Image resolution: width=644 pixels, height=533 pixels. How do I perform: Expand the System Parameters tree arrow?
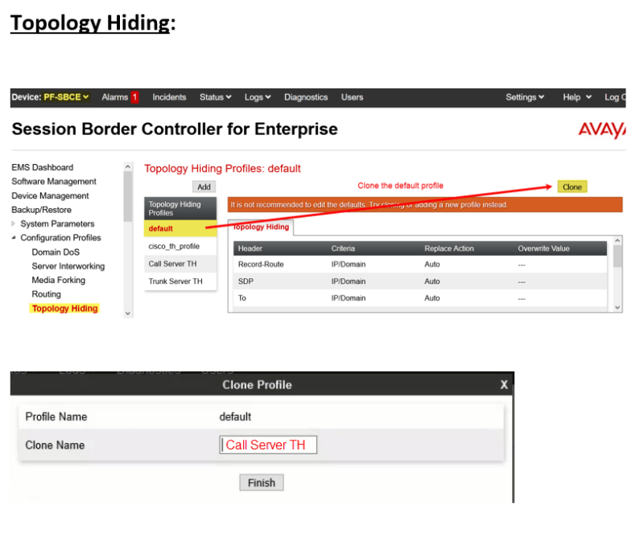[x=13, y=223]
